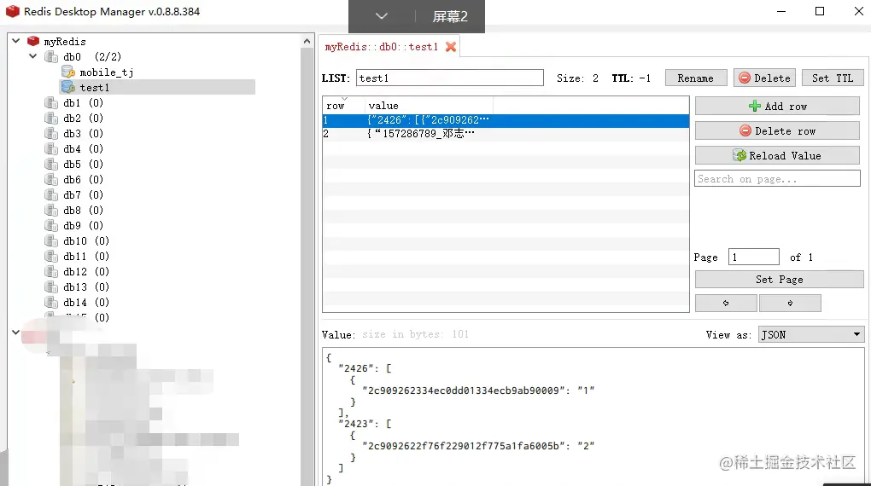871x486 pixels.
Task: Collapse the blurred second connection node
Action: pyautogui.click(x=16, y=333)
